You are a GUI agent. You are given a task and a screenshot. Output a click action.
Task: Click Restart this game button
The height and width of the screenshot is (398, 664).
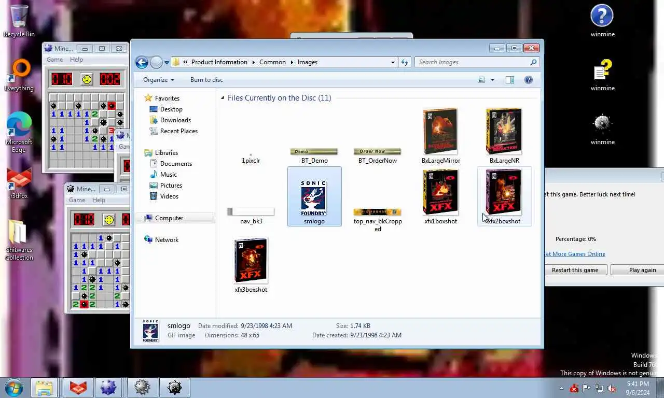575,270
